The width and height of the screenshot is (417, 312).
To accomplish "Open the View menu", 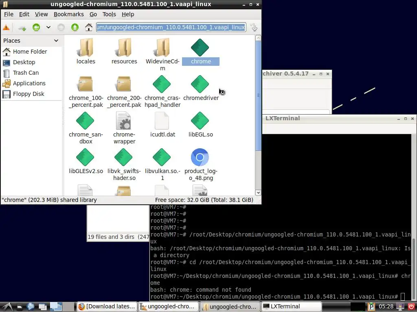I will pyautogui.click(x=42, y=14).
